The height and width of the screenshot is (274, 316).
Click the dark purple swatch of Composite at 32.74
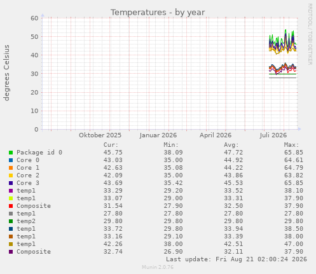11,252
